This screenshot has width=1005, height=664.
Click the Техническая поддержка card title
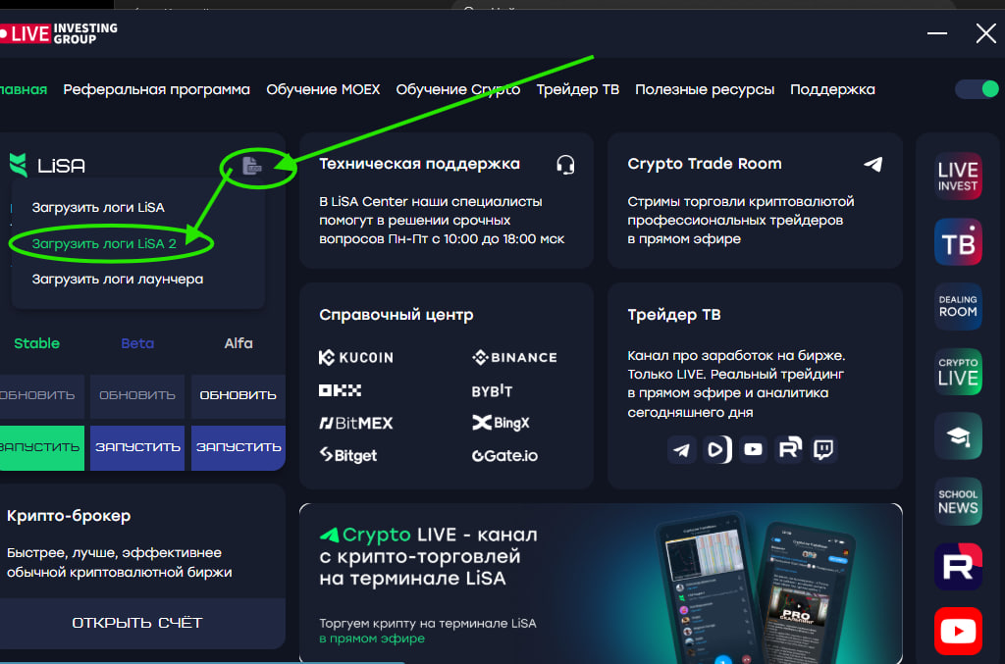coord(419,164)
